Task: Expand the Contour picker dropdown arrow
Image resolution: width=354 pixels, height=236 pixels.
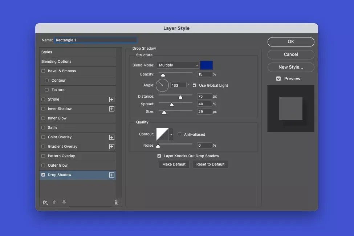Action: tap(171, 134)
